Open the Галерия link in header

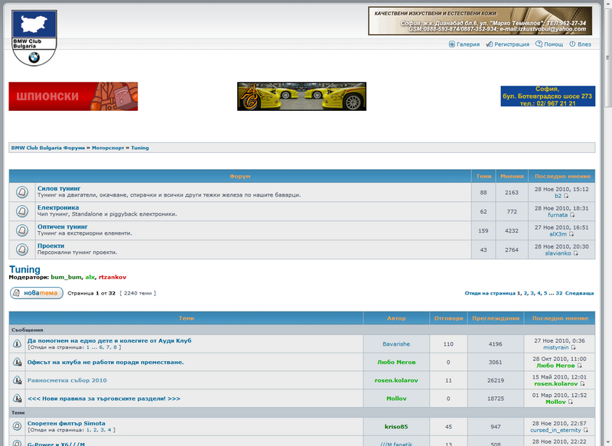pos(464,44)
